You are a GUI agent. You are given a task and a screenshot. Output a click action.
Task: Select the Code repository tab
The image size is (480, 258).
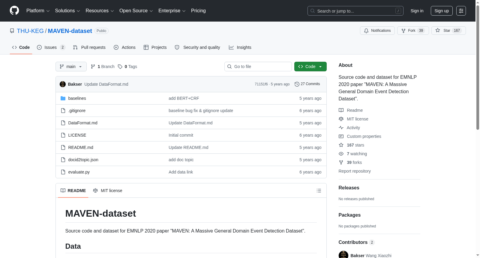click(21, 47)
